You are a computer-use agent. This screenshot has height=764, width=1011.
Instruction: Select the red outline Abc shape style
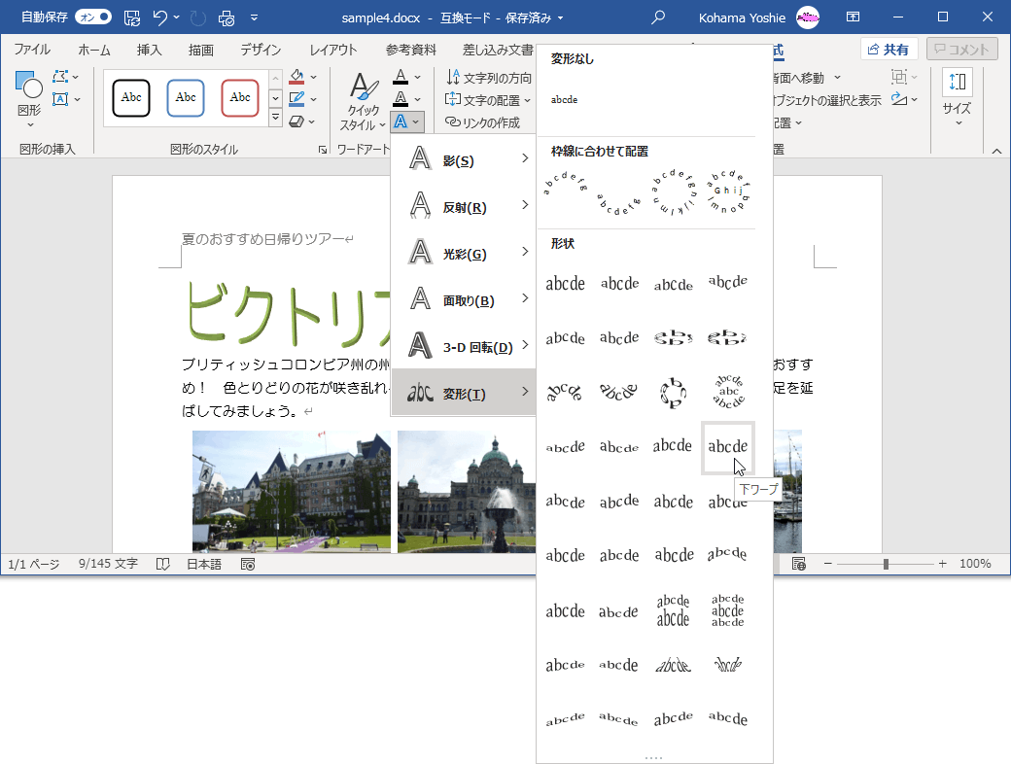click(x=240, y=98)
